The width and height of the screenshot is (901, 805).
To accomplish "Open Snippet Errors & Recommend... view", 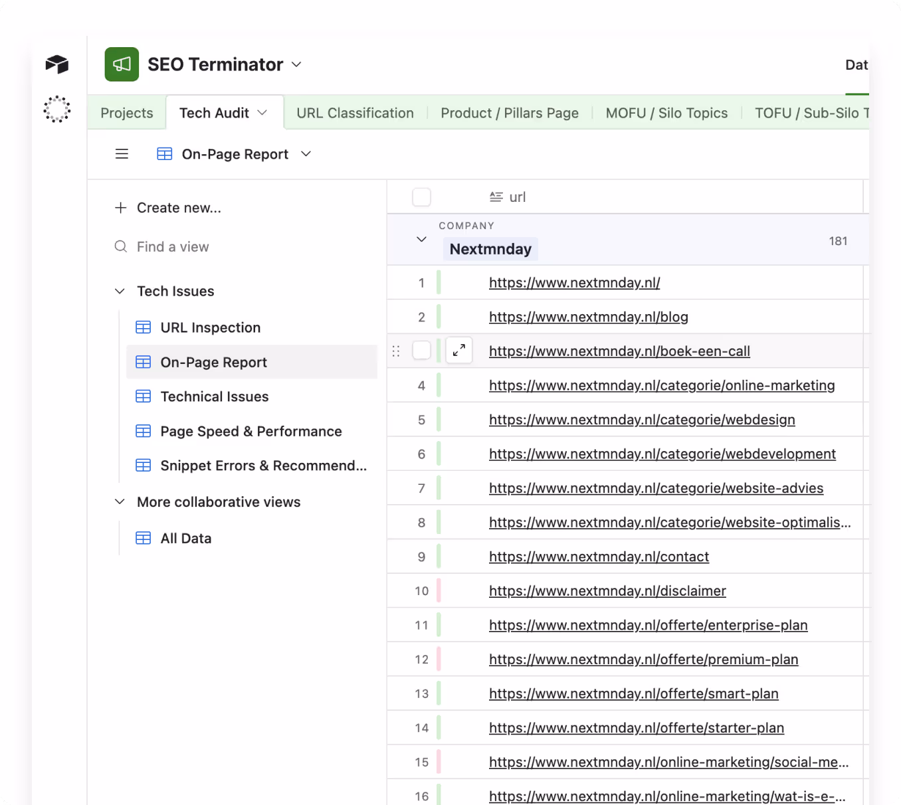I will (252, 466).
